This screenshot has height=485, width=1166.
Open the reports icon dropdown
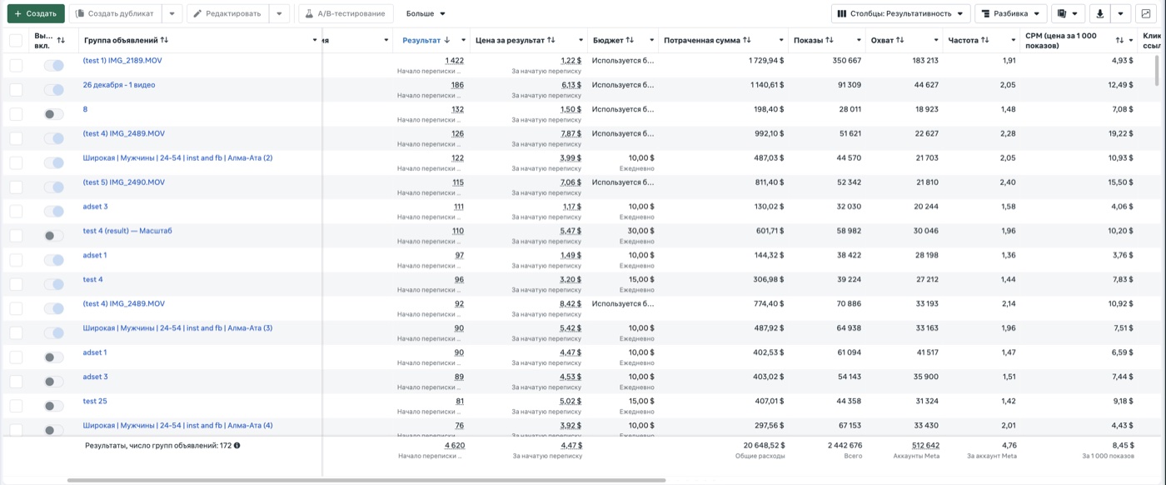click(x=1068, y=13)
